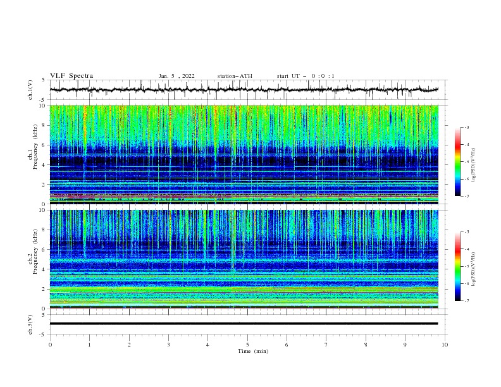Click the 'start UT = 0 :0 :1' text

pyautogui.click(x=306, y=76)
